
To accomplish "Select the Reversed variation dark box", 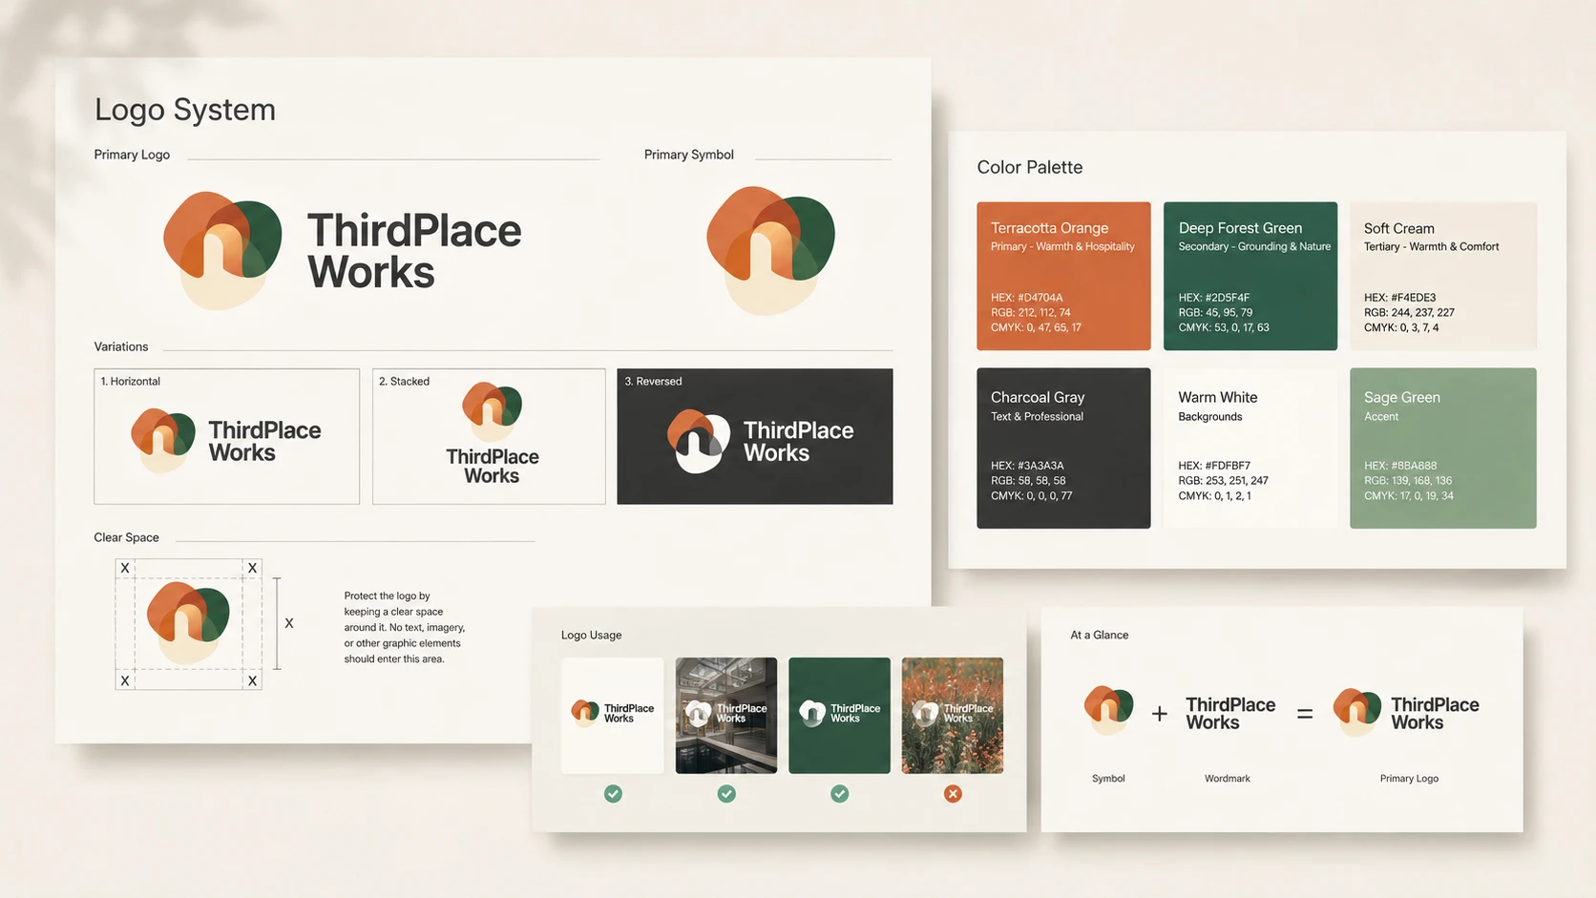I will (755, 436).
